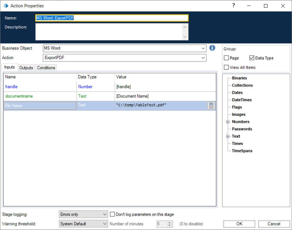Expand the Text tree node
The height and width of the screenshot is (230, 292).
228,136
